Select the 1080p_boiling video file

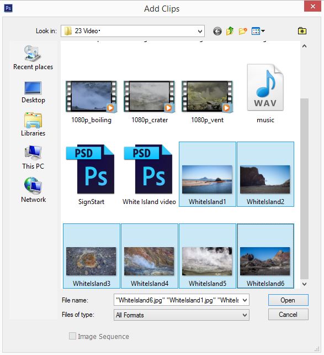(x=91, y=102)
